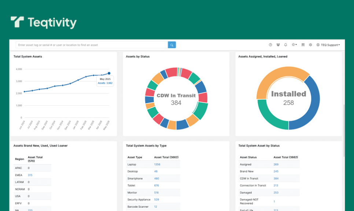354x211 pixels.
Task: Click the CDW In Transit 384 link
Action: 276,178
